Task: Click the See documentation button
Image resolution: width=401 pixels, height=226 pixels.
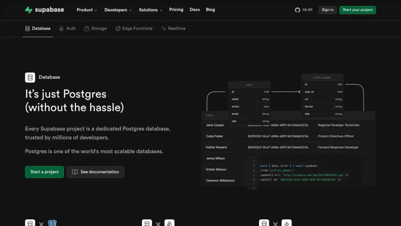Action: 95,172
